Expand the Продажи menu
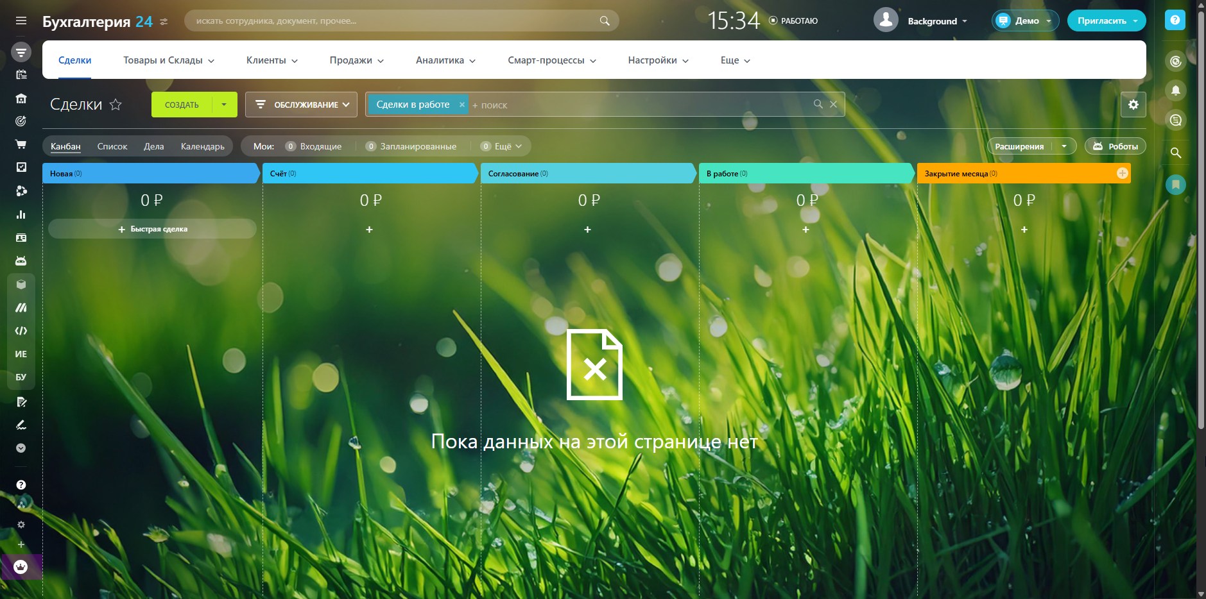 357,60
